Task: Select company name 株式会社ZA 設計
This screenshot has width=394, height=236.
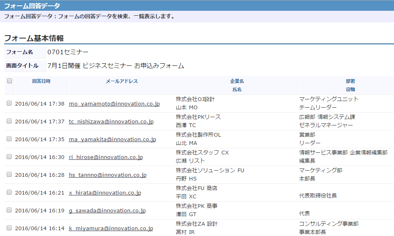Action: pyautogui.click(x=197, y=224)
